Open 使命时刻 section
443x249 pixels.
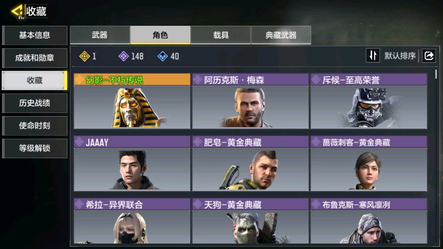pos(35,126)
